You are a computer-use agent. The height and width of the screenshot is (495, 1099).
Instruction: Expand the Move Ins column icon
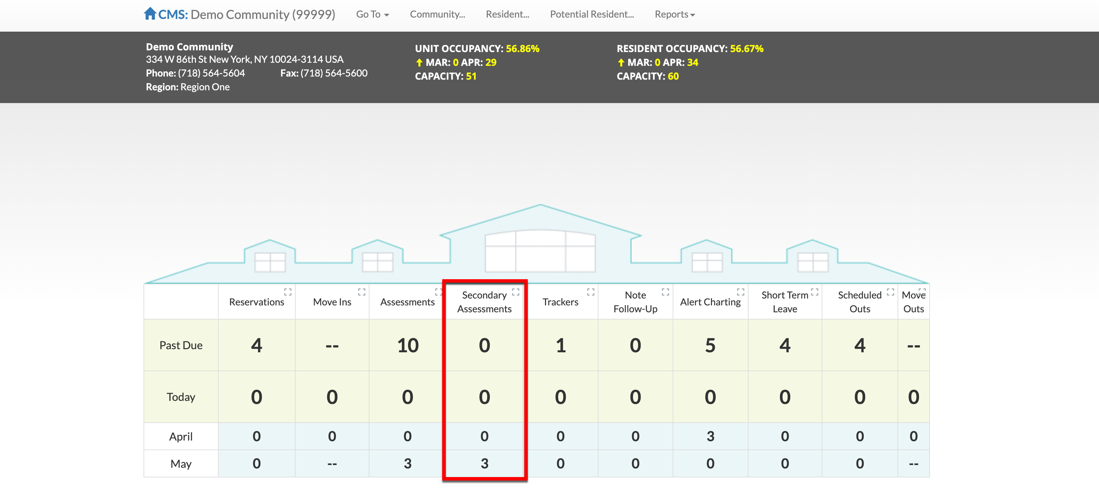tap(362, 292)
